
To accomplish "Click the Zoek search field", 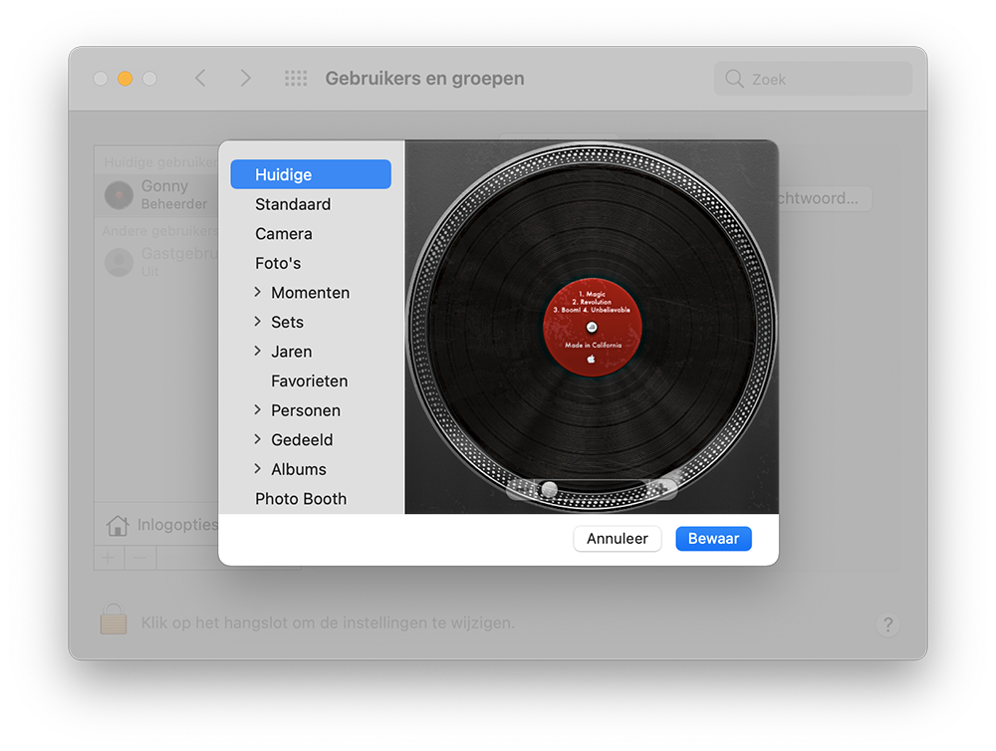I will tap(813, 79).
